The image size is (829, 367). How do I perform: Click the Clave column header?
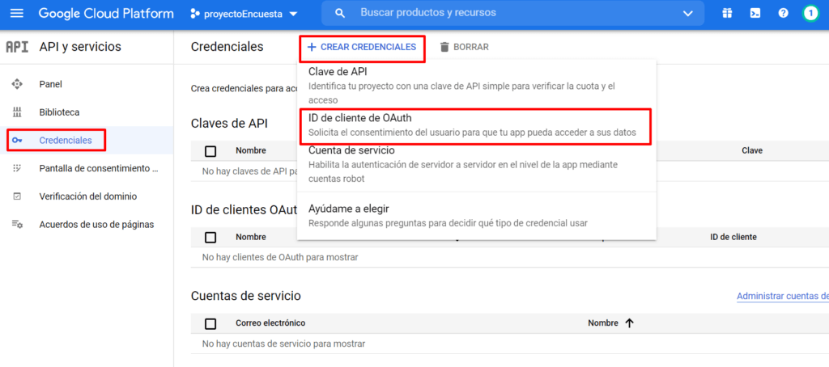coord(752,150)
